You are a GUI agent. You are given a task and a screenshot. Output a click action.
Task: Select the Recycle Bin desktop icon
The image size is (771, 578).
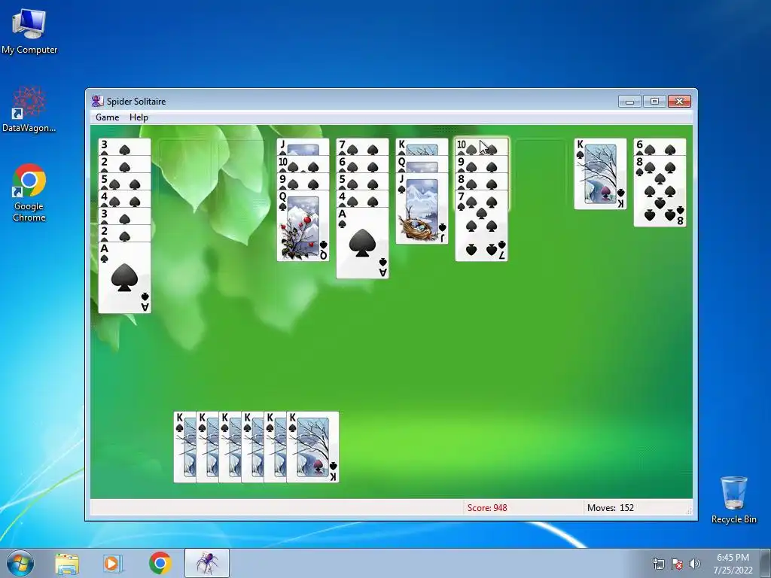[733, 499]
